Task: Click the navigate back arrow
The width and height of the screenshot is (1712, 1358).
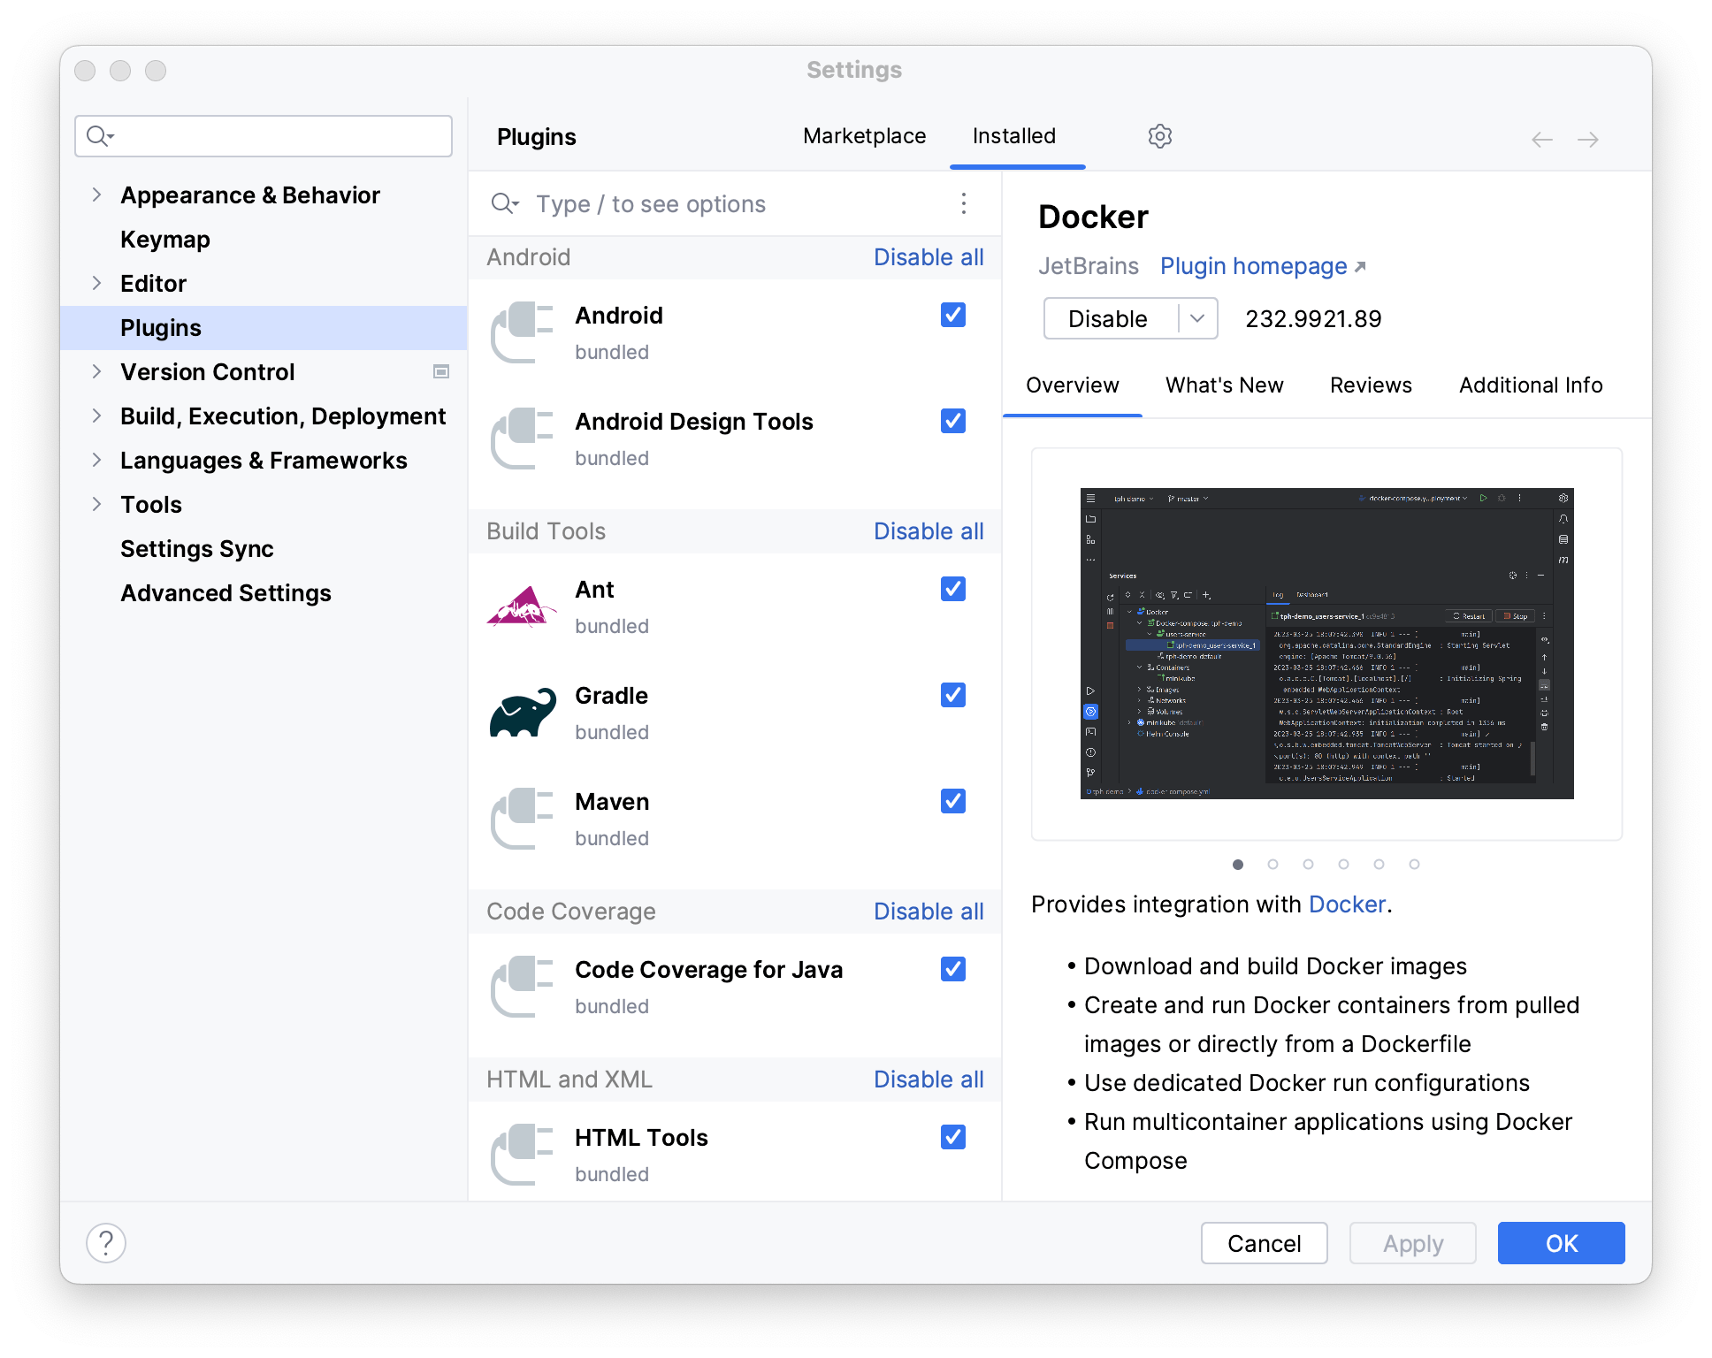Action: click(1541, 140)
